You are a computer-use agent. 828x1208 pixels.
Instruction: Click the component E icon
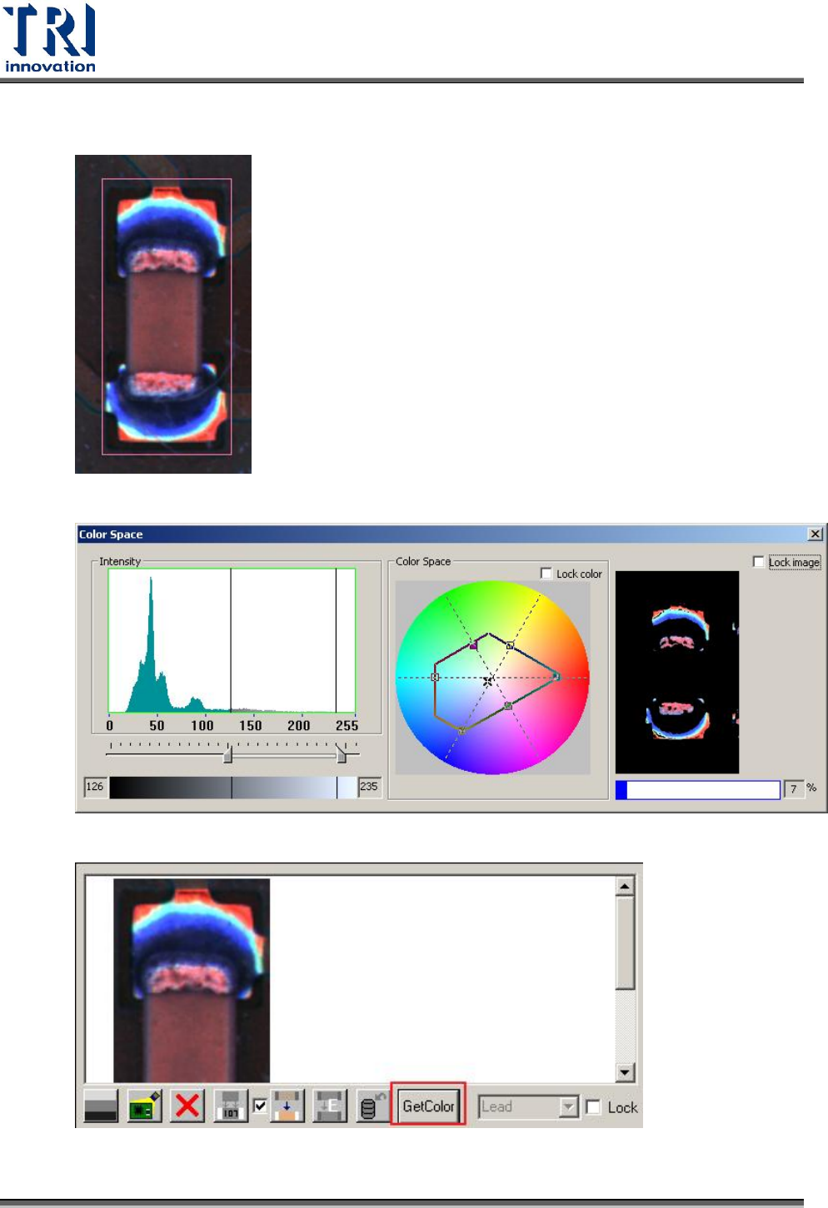point(330,1106)
